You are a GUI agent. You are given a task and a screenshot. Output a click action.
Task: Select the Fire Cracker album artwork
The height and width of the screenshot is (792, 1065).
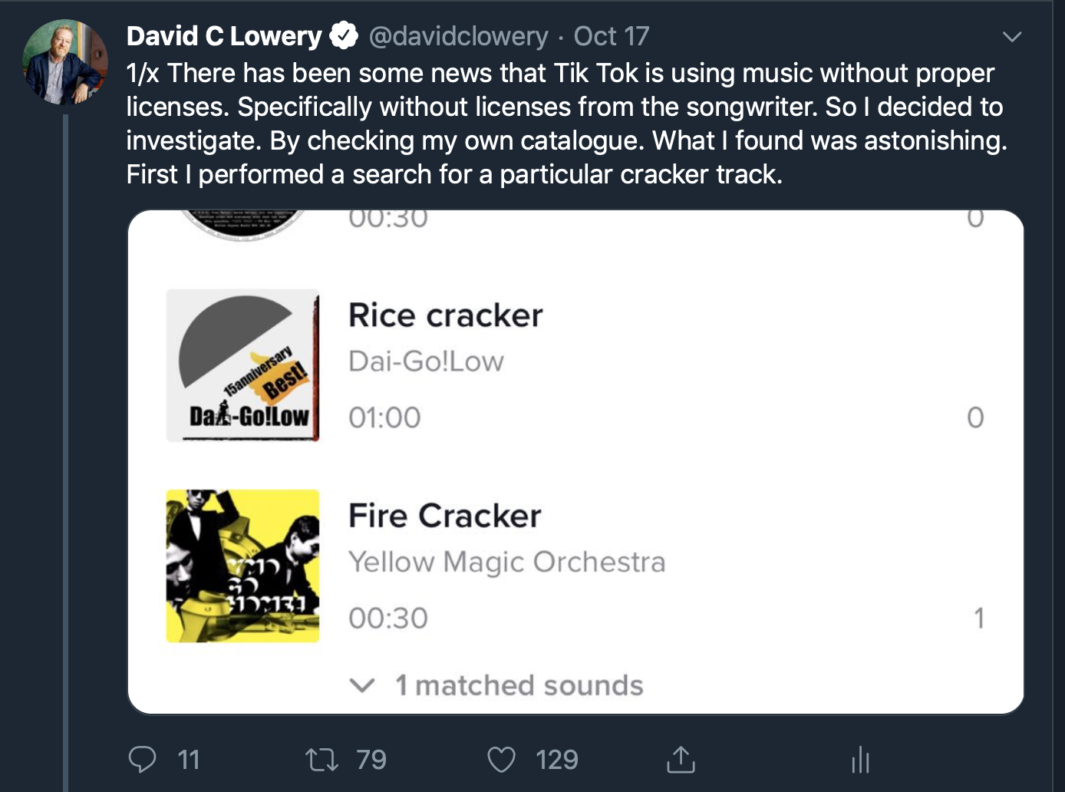[242, 566]
